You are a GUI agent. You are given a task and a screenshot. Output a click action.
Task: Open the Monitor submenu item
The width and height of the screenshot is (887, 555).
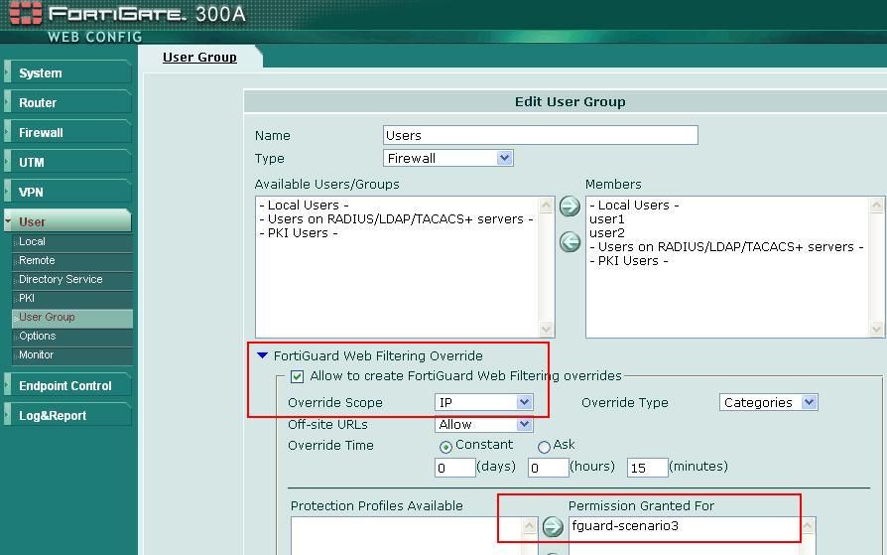(72, 354)
